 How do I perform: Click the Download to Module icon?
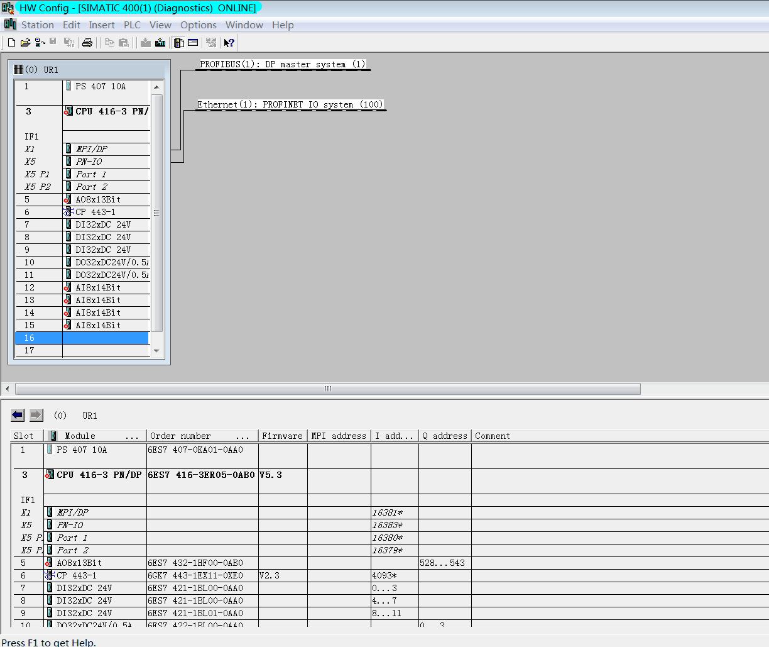pos(146,43)
